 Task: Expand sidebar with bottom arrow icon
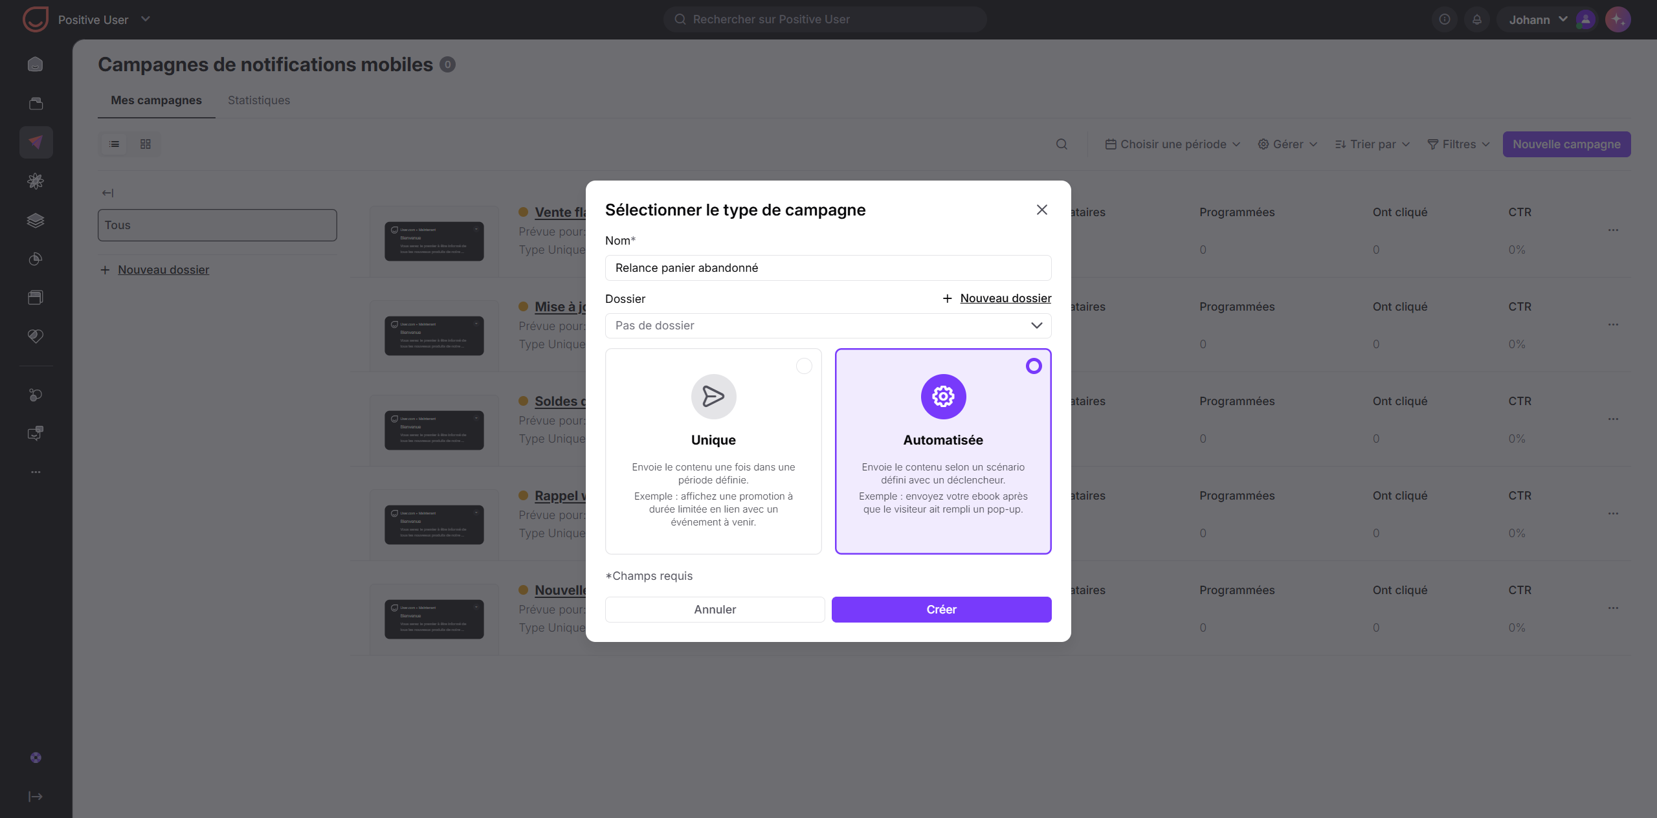pyautogui.click(x=36, y=796)
